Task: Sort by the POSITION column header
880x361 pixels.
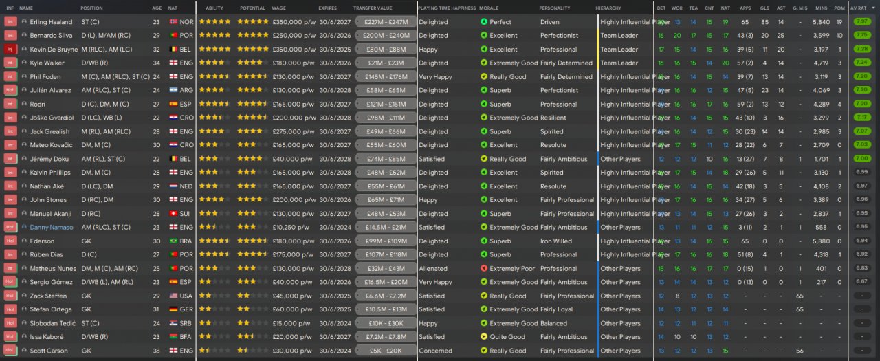Action: click(x=91, y=8)
